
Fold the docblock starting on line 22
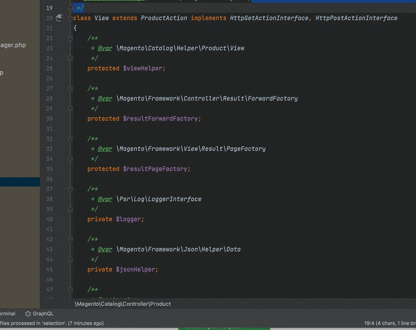pos(70,38)
